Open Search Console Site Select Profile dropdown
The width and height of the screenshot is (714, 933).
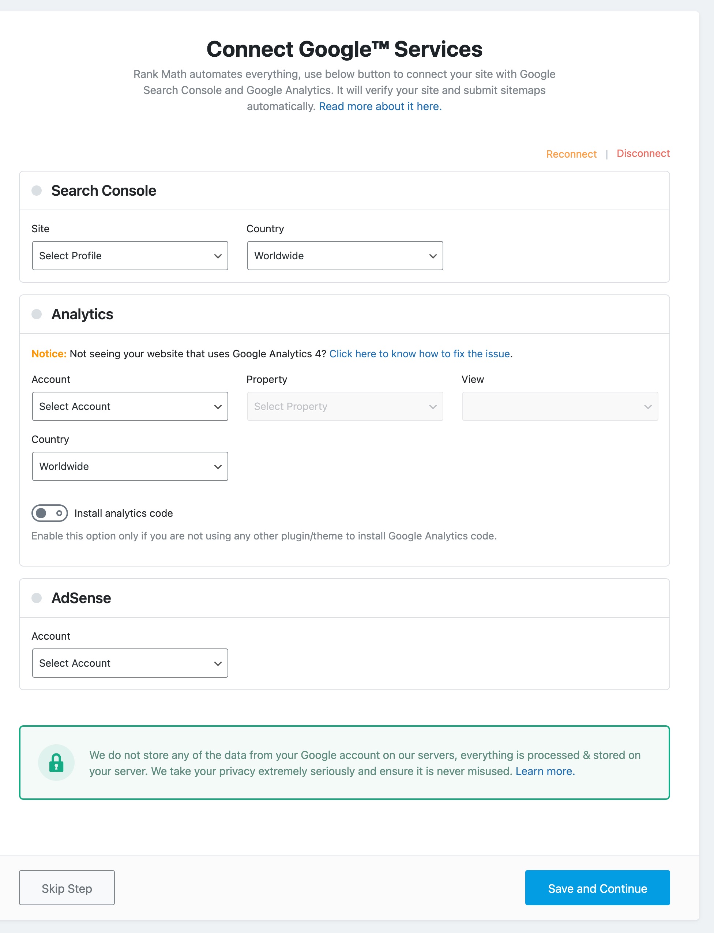tap(130, 256)
